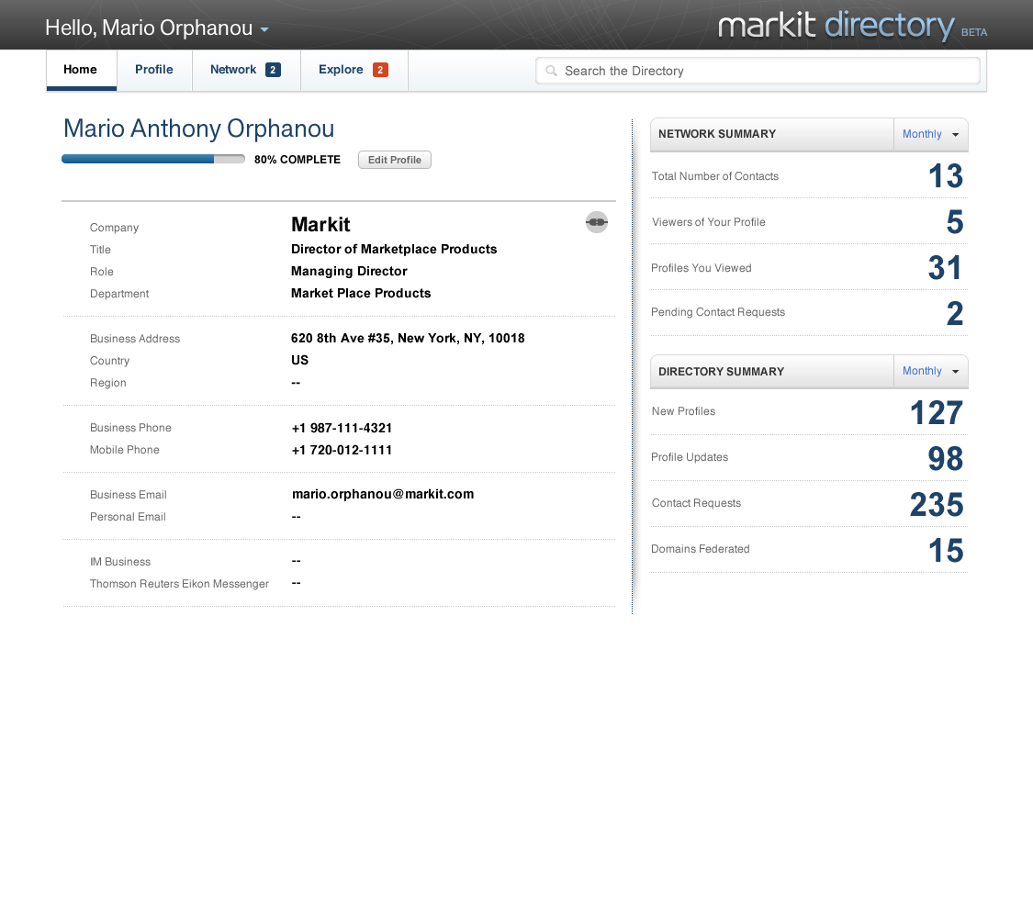
Task: Open the Explore tab
Action: pyautogui.click(x=354, y=70)
